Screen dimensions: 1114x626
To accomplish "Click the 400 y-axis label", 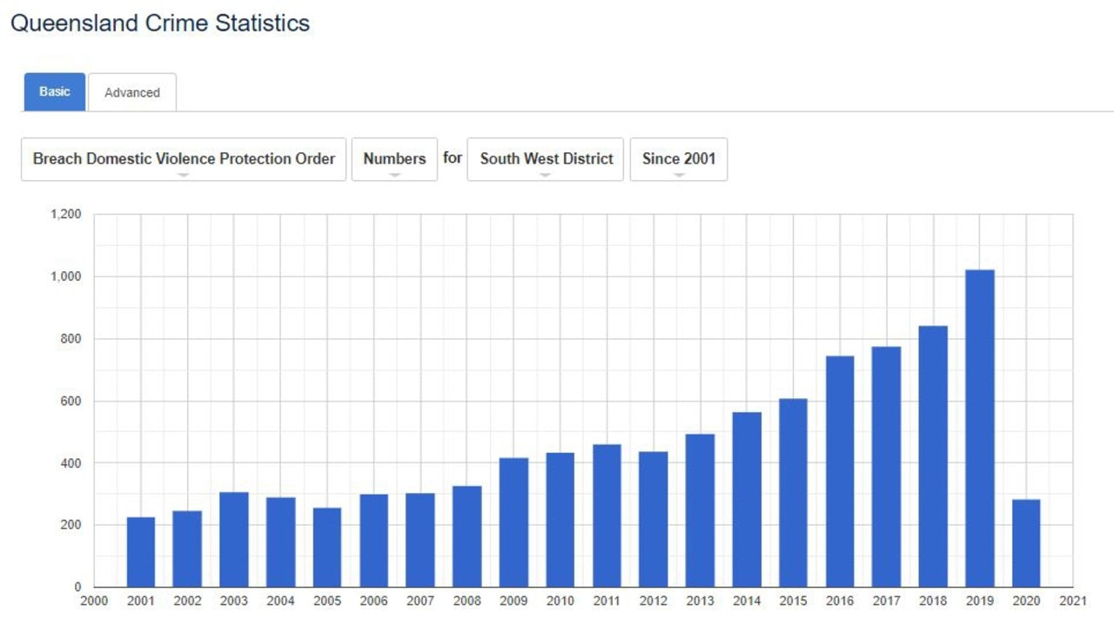I will 71,463.
